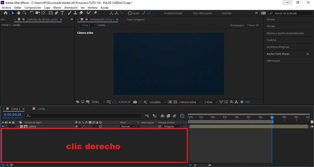
Task: Enable the Ajuste snapping checkbox
Action: pos(130,13)
